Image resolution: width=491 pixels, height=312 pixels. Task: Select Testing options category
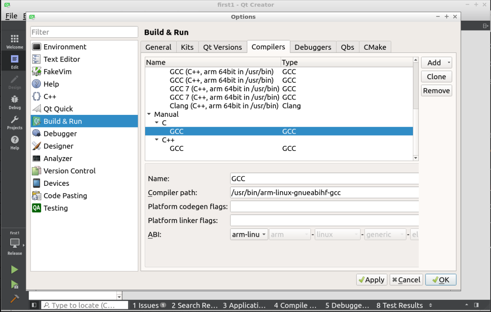pyautogui.click(x=84, y=208)
